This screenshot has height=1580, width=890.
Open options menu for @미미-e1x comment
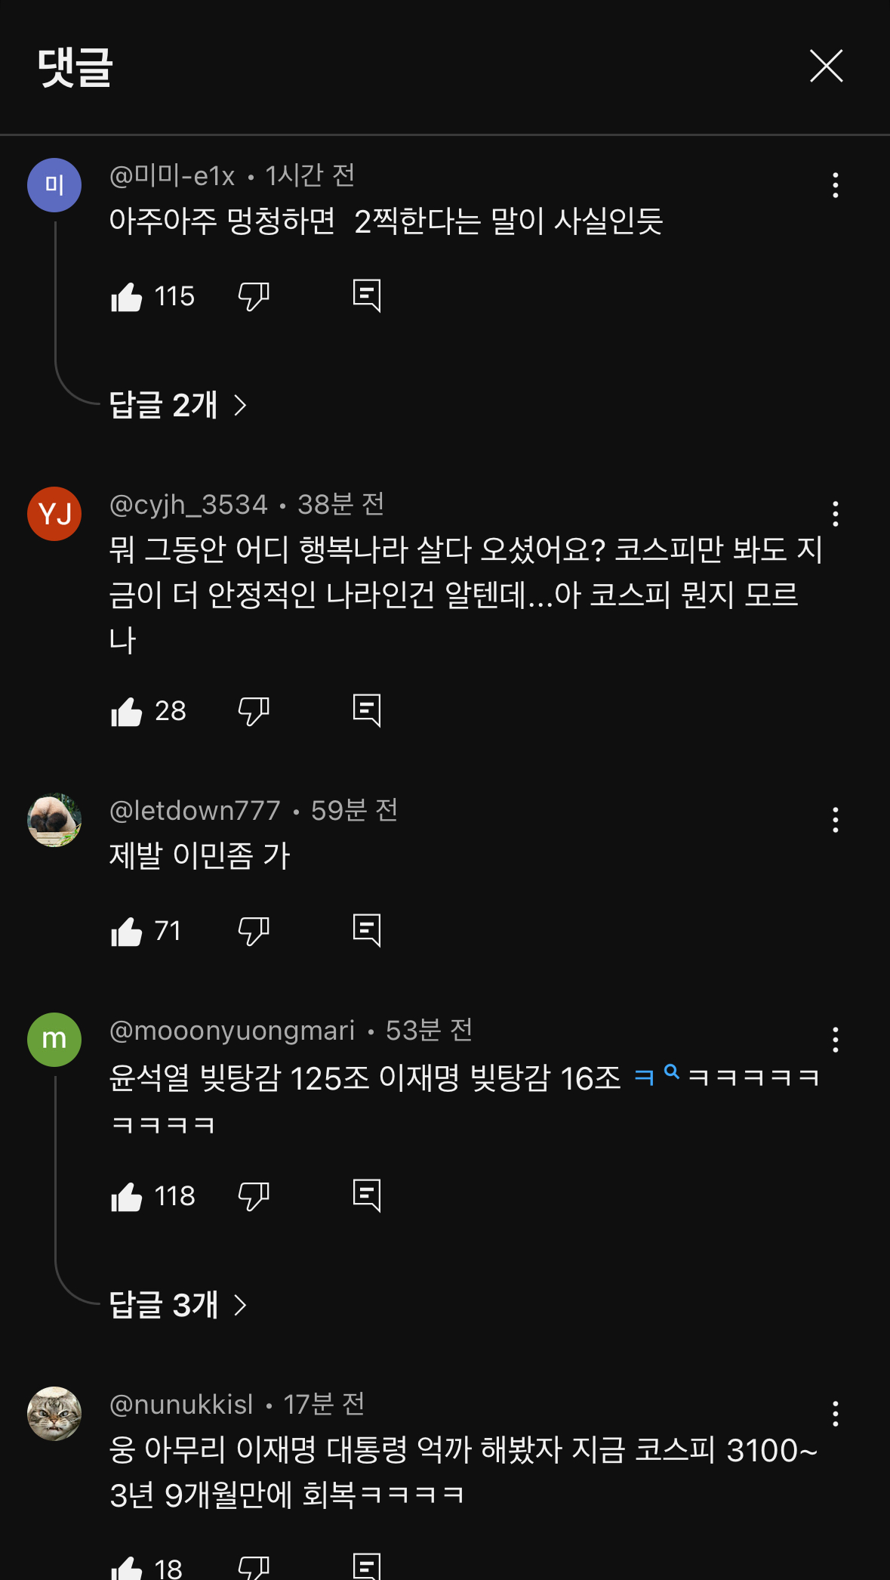coord(835,185)
